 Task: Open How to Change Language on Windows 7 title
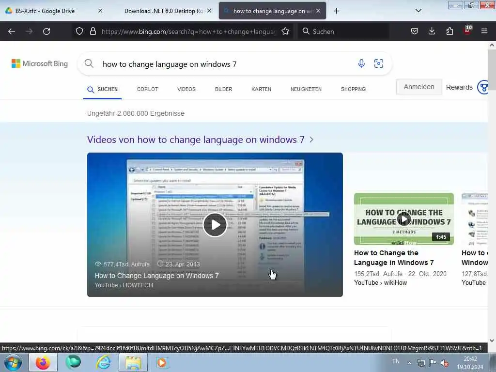pos(157,276)
